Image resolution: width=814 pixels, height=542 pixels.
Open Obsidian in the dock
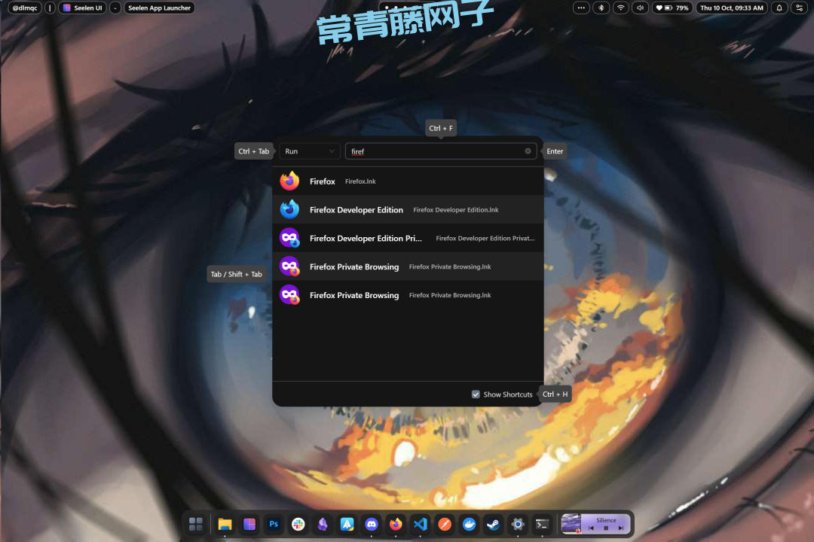[323, 524]
